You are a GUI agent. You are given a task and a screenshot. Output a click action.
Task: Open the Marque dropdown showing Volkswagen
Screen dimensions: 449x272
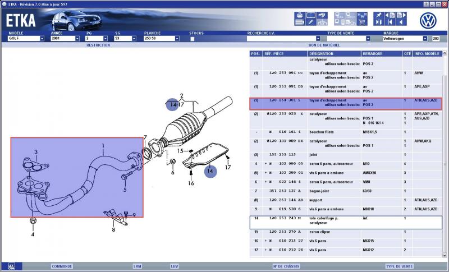[x=425, y=39]
